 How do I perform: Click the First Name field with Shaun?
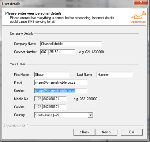click(x=52, y=75)
